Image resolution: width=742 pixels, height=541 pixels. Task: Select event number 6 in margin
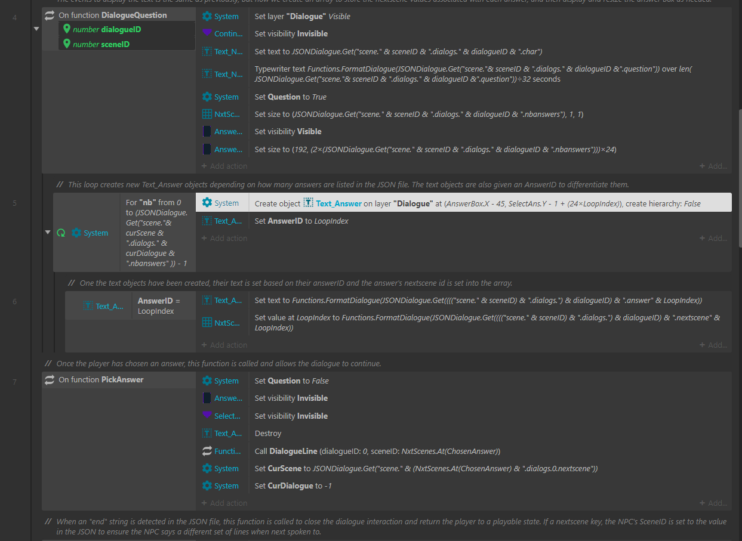tap(14, 301)
